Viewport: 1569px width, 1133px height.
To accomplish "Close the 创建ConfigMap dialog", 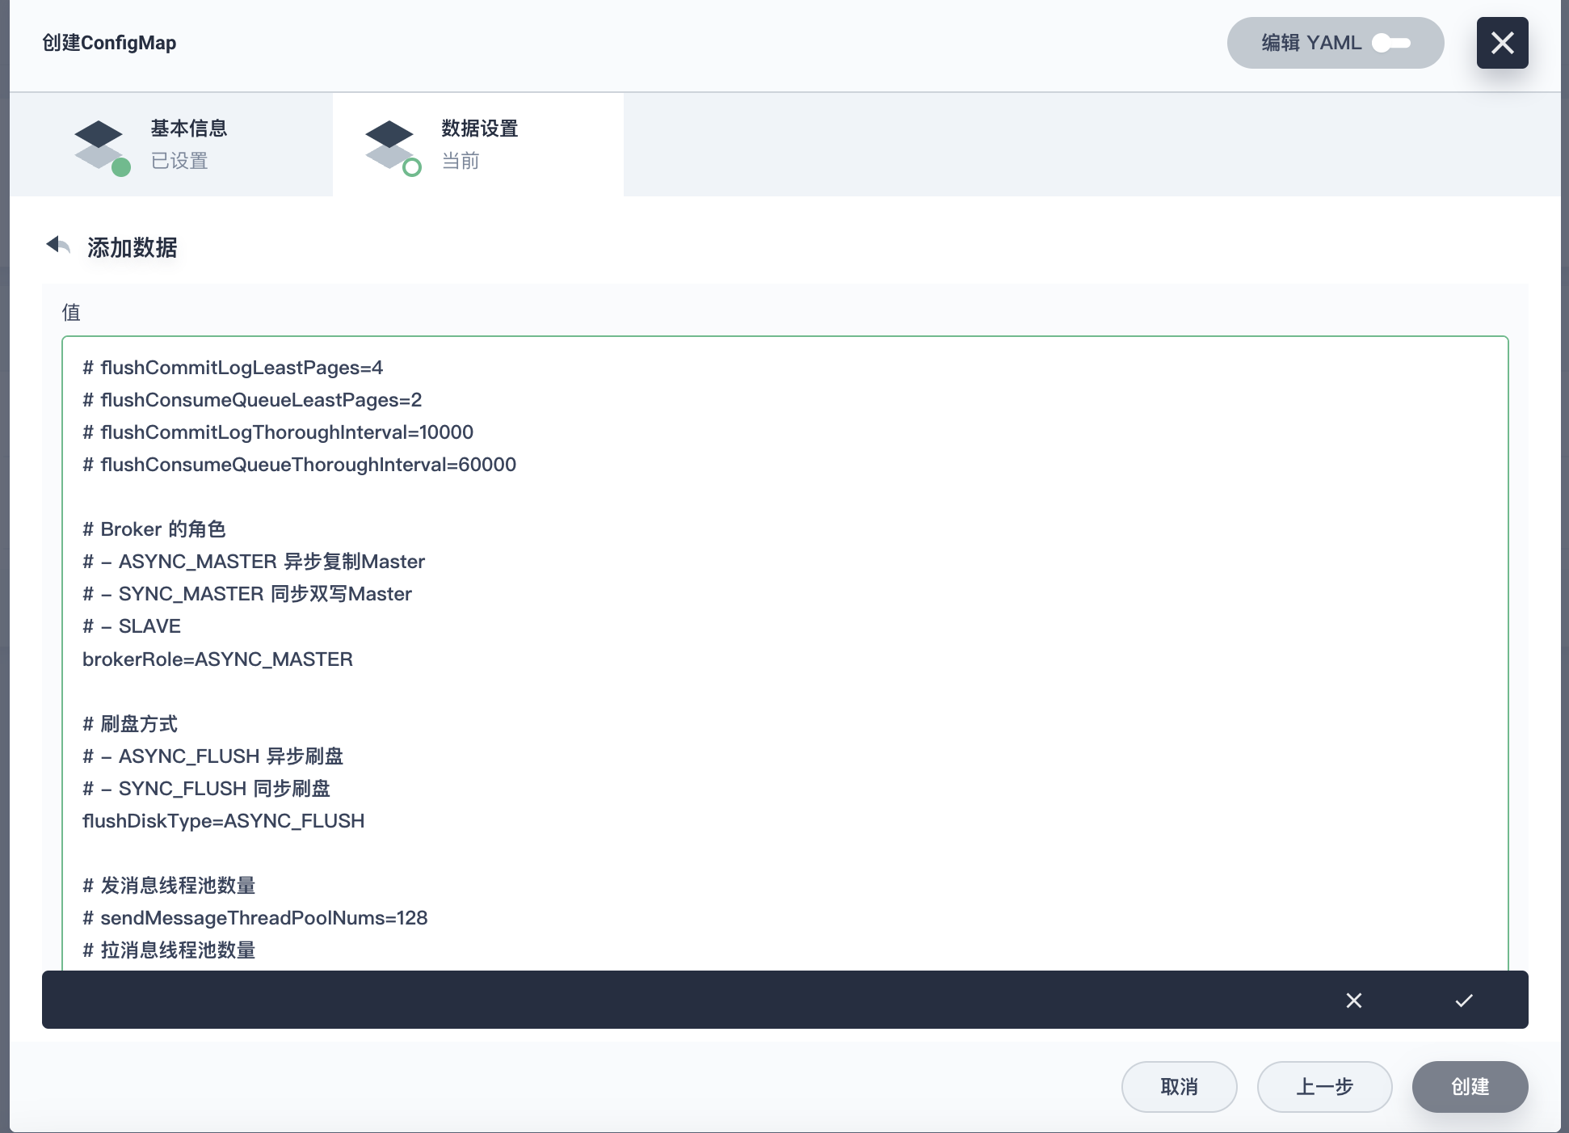I will tap(1502, 43).
